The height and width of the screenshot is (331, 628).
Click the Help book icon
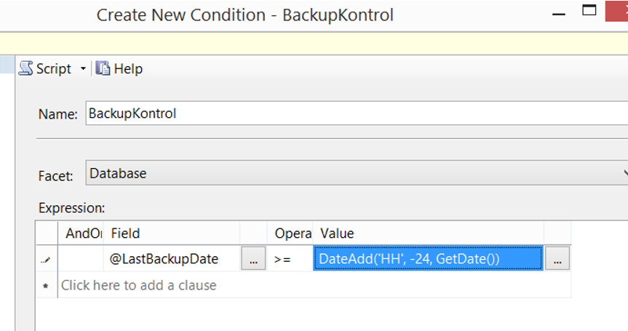(x=103, y=68)
